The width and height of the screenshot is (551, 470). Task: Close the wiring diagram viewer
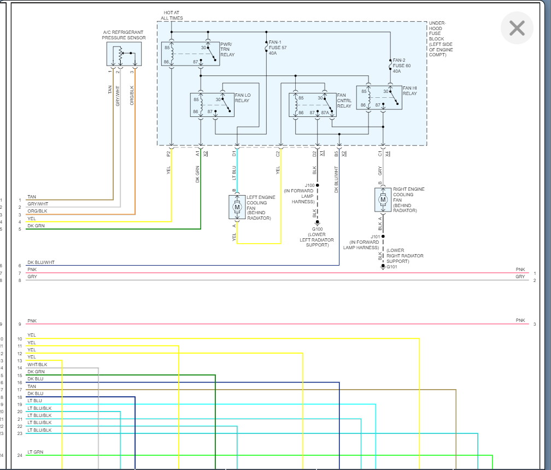click(517, 28)
